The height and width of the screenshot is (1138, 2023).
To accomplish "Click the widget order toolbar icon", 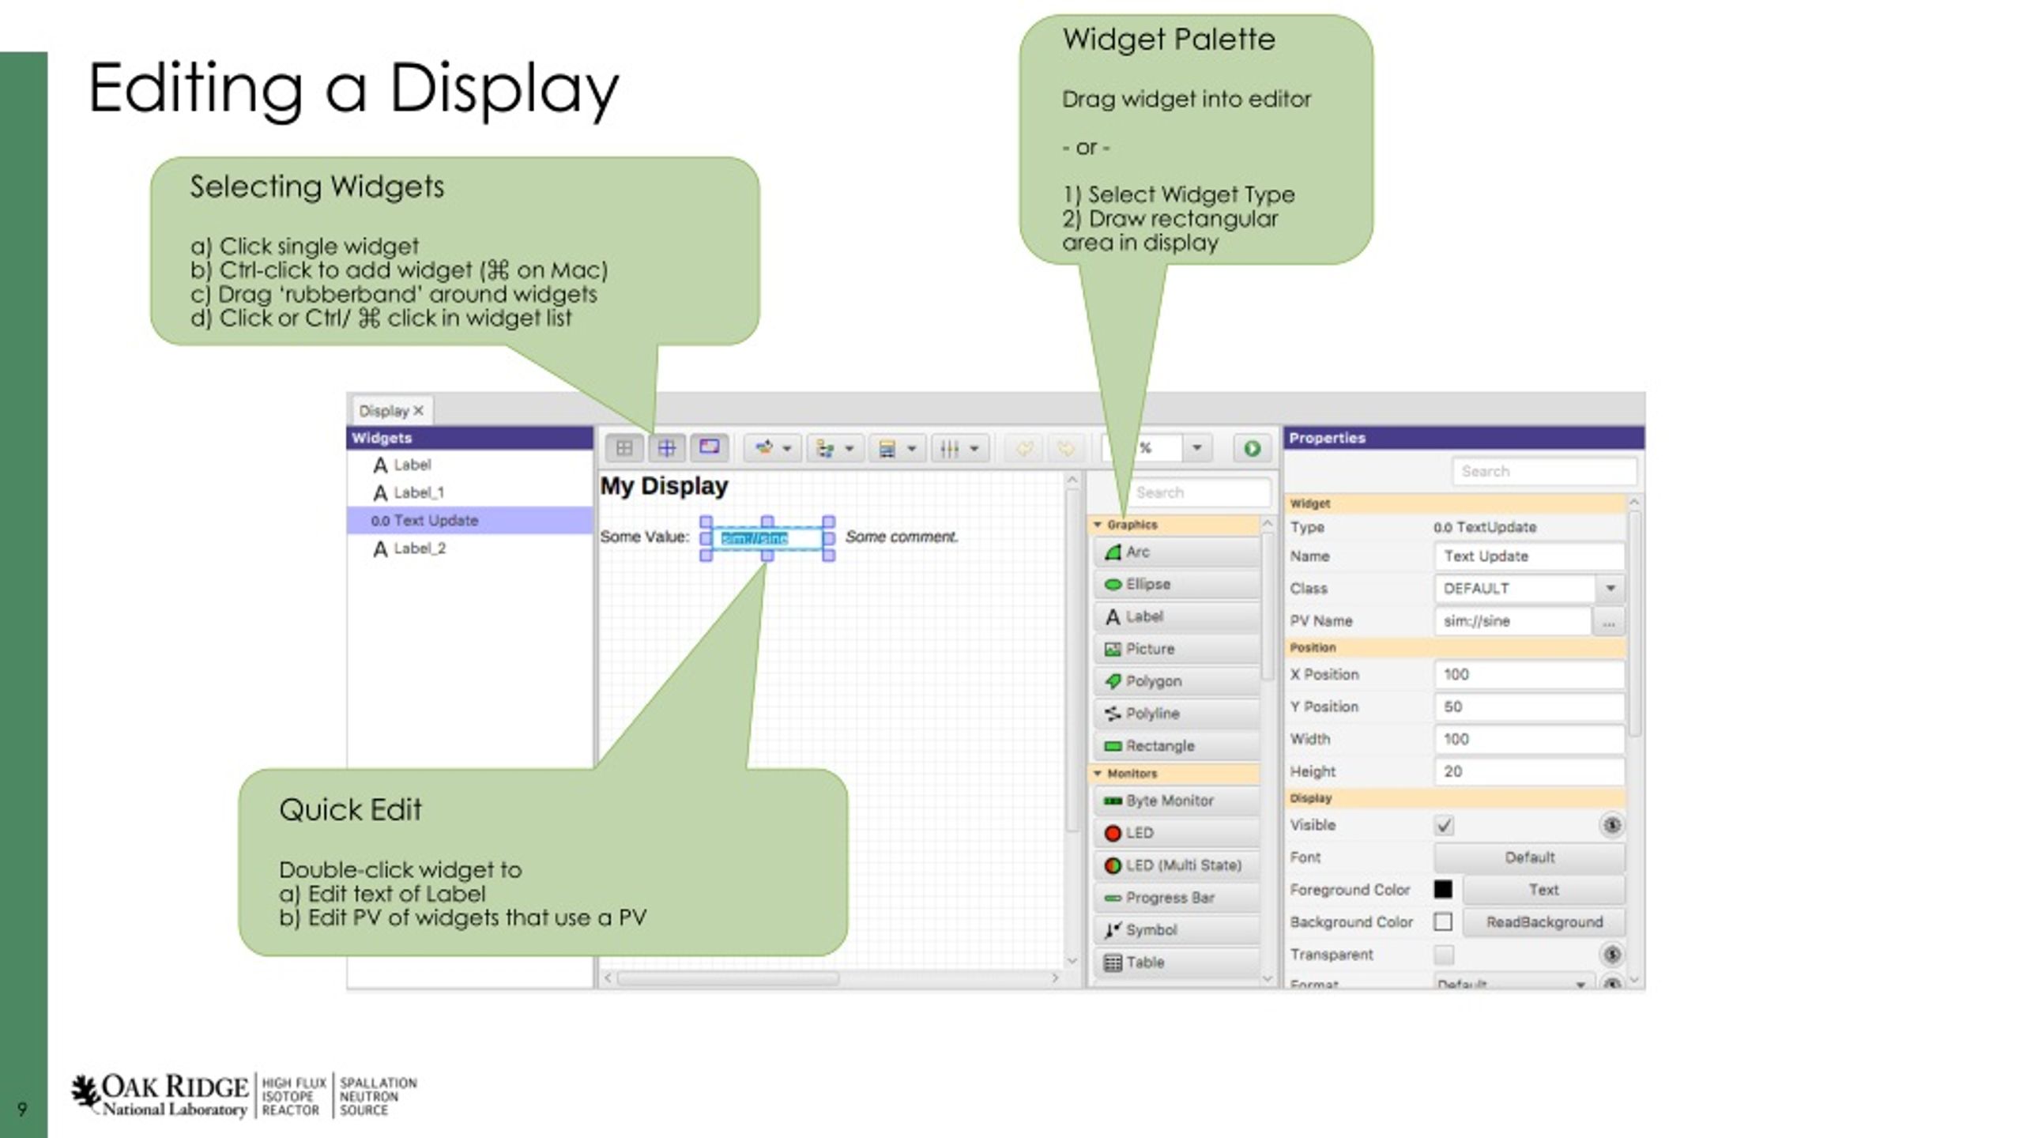I will (773, 449).
